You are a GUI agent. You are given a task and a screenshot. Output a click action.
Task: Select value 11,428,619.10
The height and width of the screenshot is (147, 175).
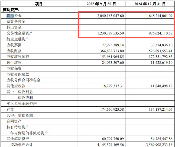pyautogui.click(x=162, y=62)
